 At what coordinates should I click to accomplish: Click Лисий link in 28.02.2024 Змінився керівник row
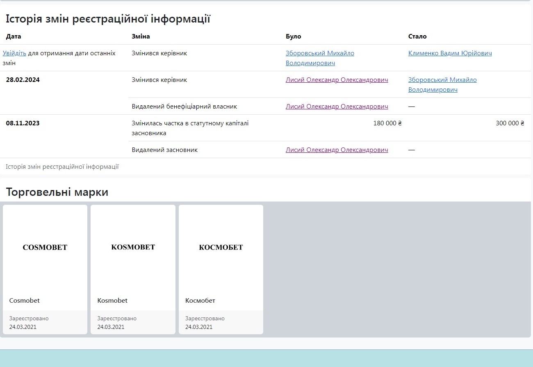(x=337, y=80)
